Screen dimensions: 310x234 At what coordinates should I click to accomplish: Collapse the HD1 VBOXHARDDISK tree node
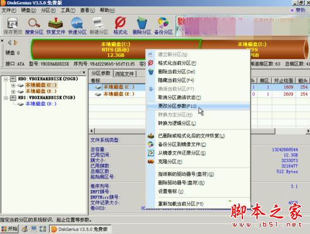[6, 98]
